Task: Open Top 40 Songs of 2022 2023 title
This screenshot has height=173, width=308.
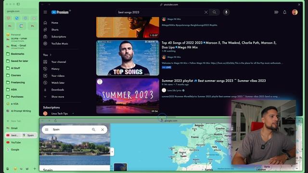Action: 219,45
